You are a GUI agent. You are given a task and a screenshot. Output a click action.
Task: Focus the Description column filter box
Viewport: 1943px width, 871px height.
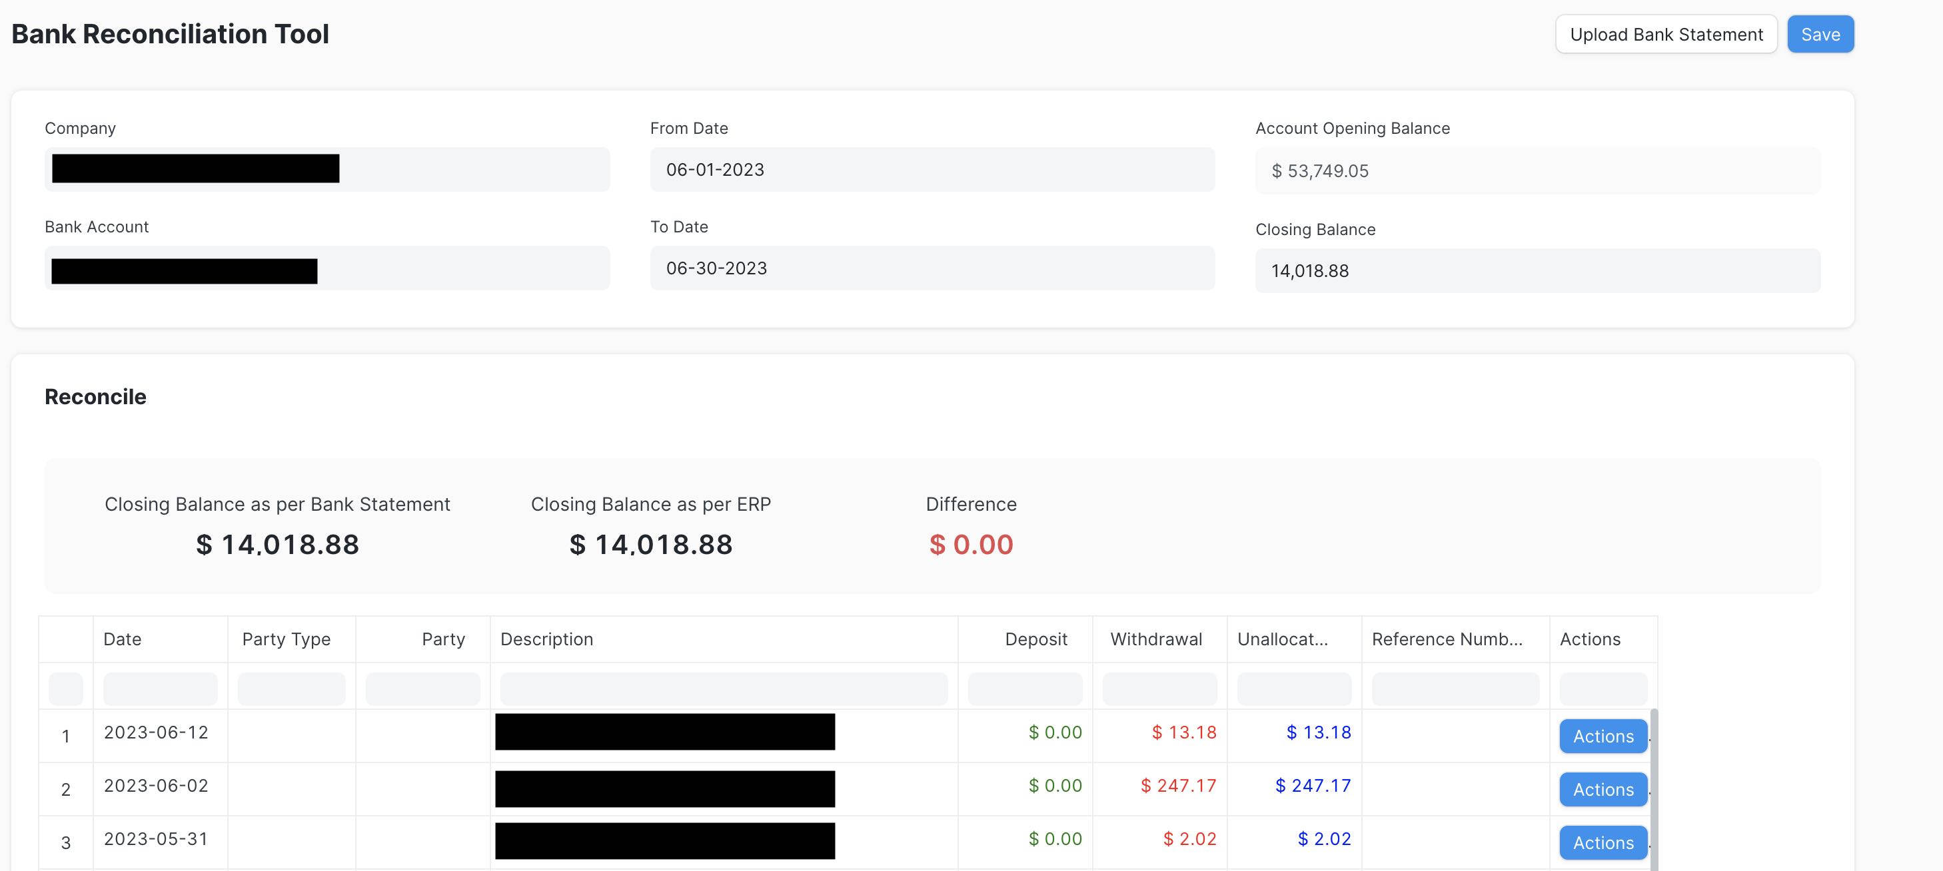click(x=722, y=688)
